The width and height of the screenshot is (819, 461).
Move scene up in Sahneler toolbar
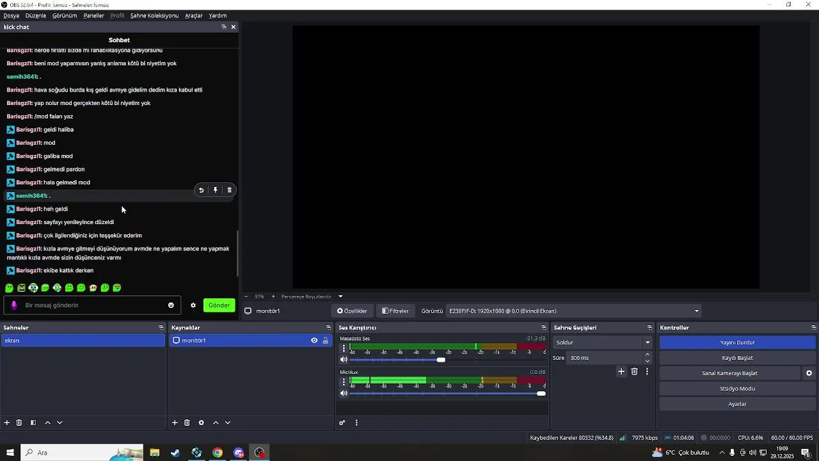(x=47, y=423)
